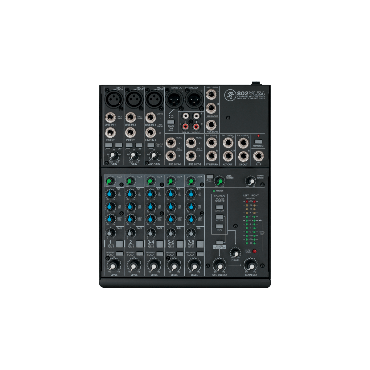Image resolution: width=370 pixels, height=370 pixels.
Task: Click the channel 1 green AUX knob
Action: tap(110, 181)
